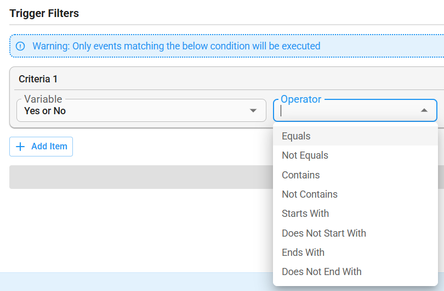Expand the Variable dropdown arrow
Image resolution: width=444 pixels, height=291 pixels.
[x=253, y=110]
